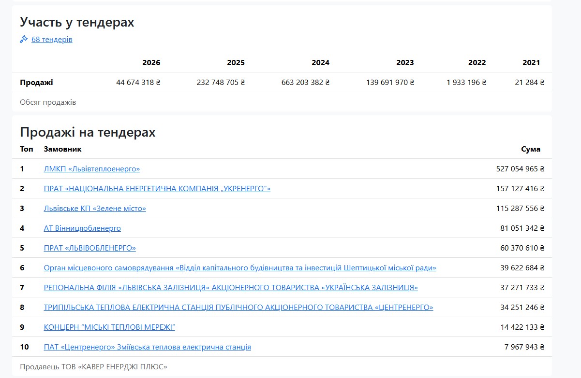
Task: Open ПАТ «Центренерго» Зміївська теплова електрична станція link
Action: [148, 347]
